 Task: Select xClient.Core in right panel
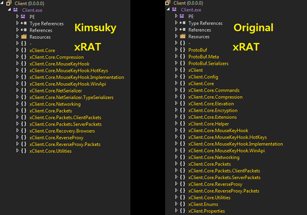201,83
